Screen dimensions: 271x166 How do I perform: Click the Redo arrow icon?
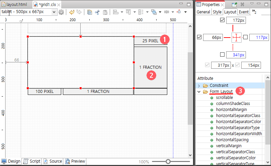[x=79, y=12]
